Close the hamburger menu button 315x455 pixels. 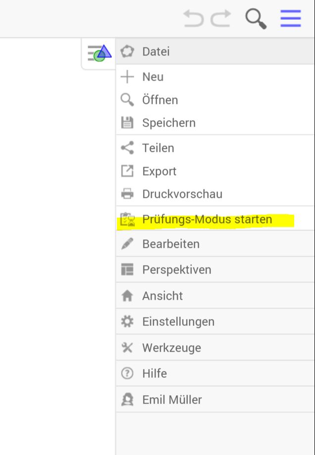coord(291,19)
